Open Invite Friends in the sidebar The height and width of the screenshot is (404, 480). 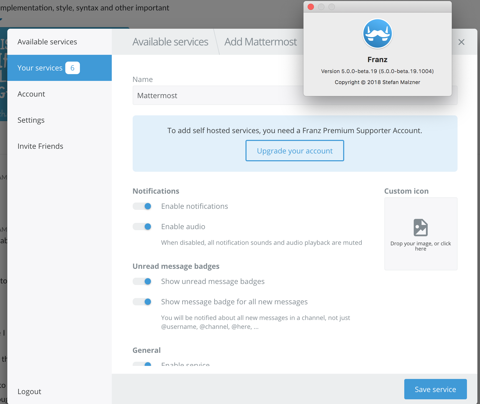click(x=60, y=146)
